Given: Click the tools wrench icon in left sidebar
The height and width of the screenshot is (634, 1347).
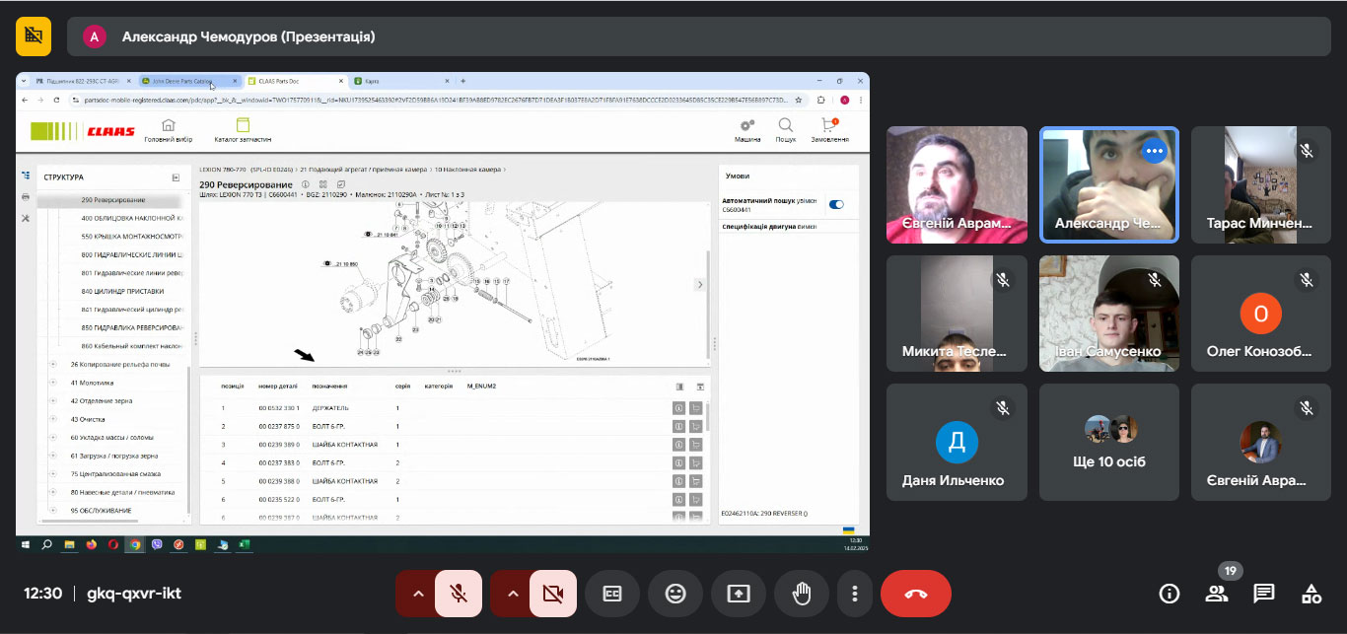Looking at the screenshot, I should pyautogui.click(x=26, y=218).
